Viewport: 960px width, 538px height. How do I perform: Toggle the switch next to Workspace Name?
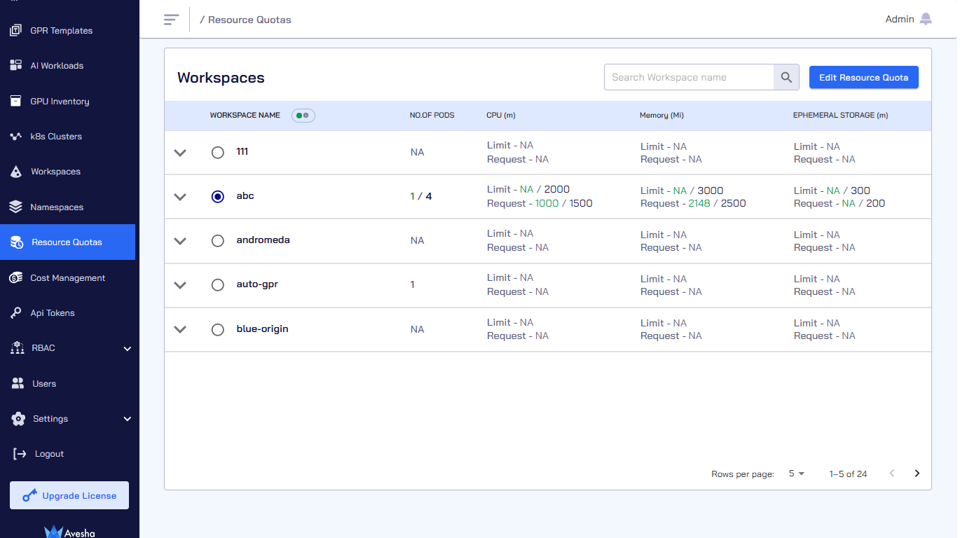coord(303,115)
